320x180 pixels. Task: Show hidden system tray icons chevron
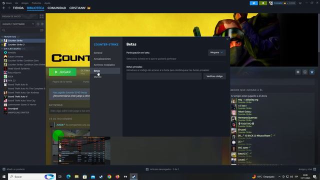(x=279, y=176)
